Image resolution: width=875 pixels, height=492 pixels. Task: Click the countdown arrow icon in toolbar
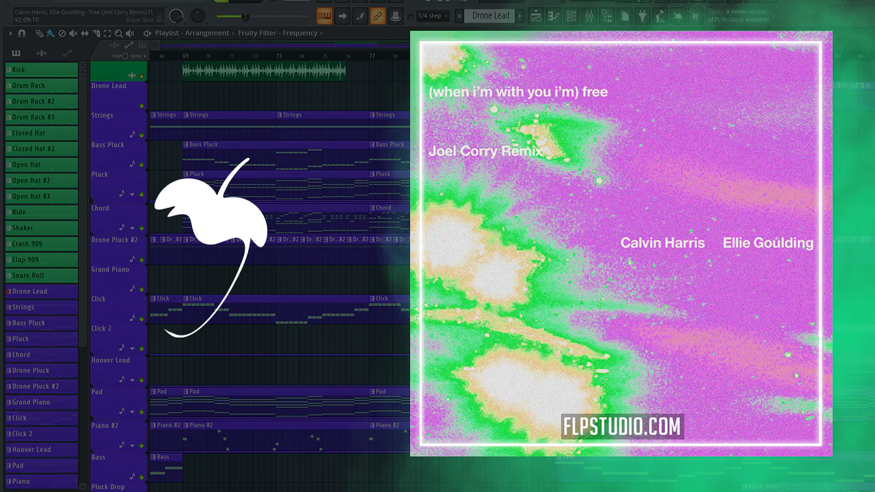342,16
